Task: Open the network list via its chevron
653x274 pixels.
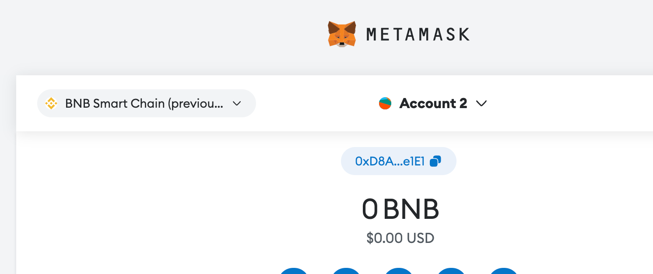Action: point(237,103)
